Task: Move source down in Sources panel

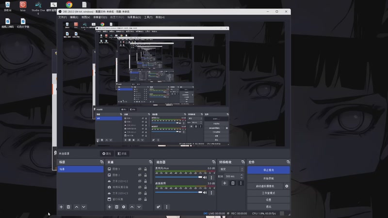Action: click(x=139, y=207)
